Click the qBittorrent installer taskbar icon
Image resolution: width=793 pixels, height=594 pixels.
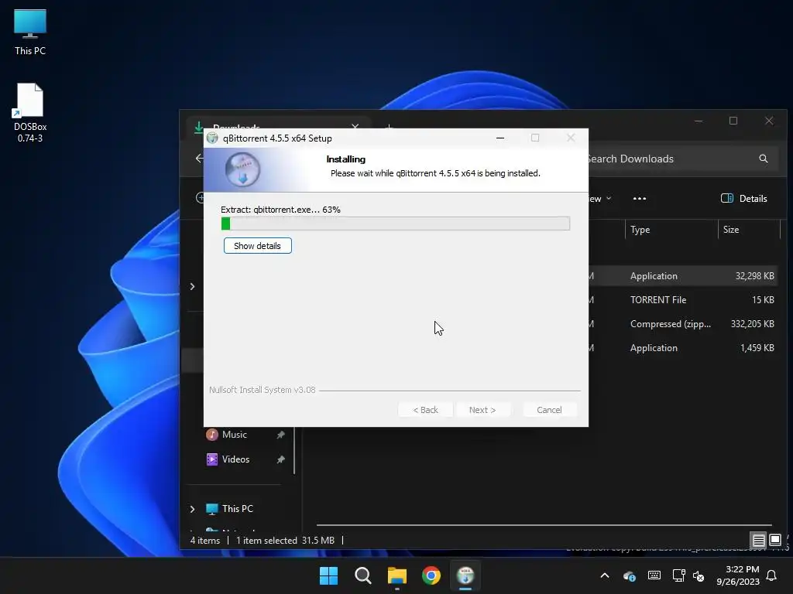coord(465,575)
